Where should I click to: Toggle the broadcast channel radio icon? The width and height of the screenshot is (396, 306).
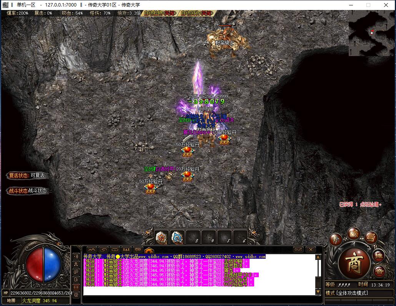[x=76, y=287]
